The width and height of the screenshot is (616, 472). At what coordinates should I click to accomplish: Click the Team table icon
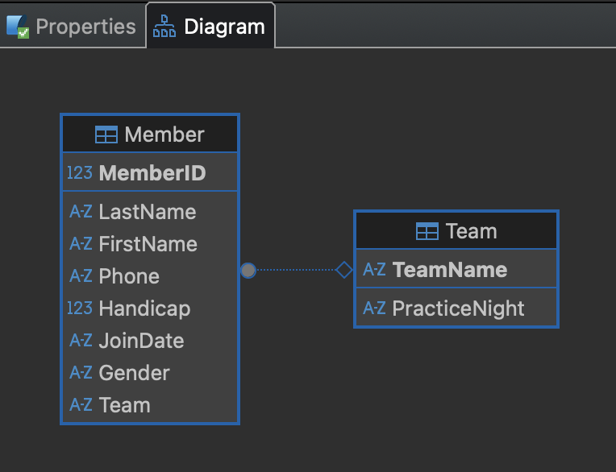pos(427,232)
